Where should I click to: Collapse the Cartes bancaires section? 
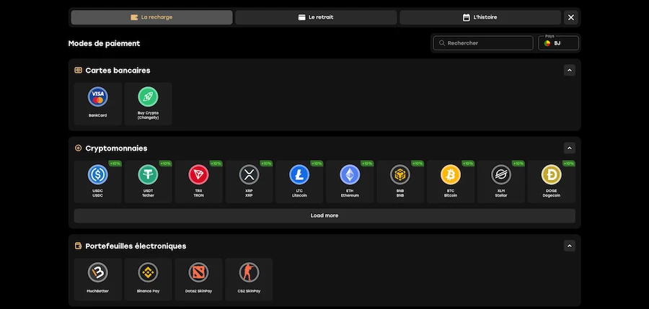point(570,71)
